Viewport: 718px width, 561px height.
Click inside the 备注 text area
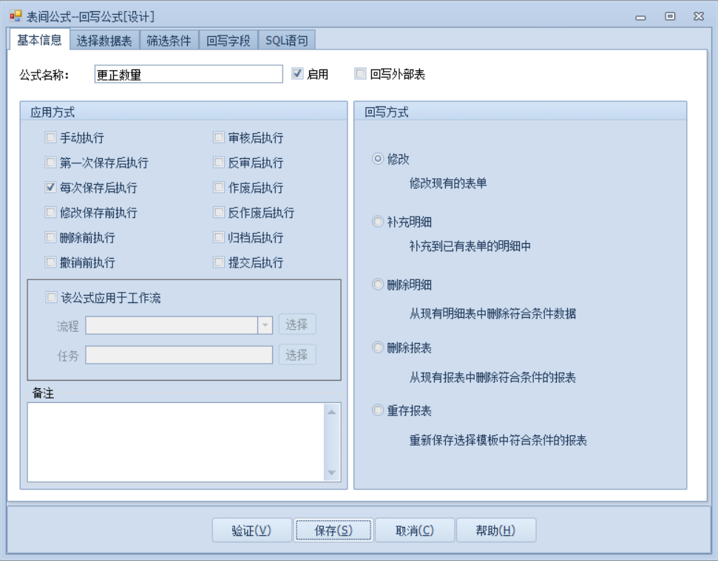click(176, 442)
